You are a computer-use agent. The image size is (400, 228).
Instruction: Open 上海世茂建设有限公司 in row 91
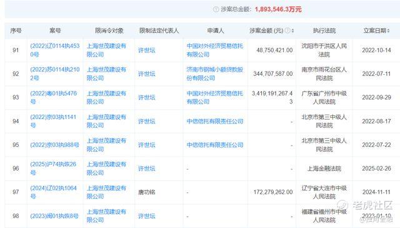coord(106,50)
